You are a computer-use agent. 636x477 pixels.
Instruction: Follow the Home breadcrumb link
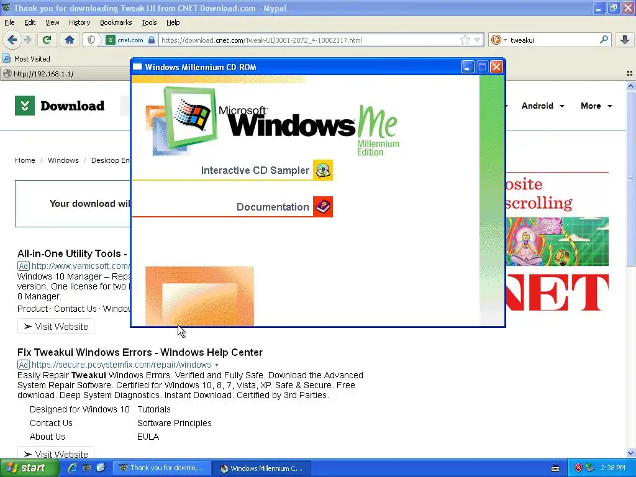click(25, 160)
